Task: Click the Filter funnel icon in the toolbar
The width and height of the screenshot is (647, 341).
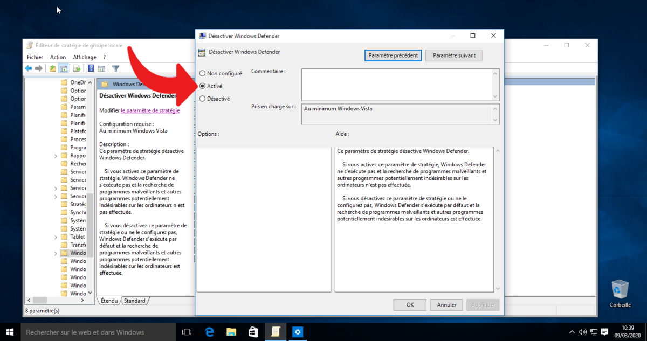Action: (x=115, y=68)
